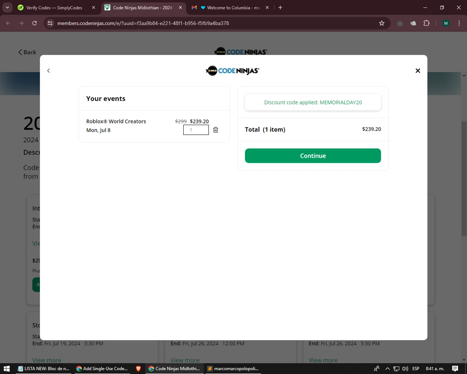Click the discounted event price $239.20 beside $299
The image size is (467, 374).
tap(199, 122)
